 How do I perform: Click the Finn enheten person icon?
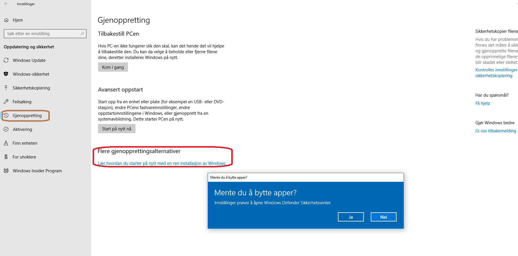(6, 143)
